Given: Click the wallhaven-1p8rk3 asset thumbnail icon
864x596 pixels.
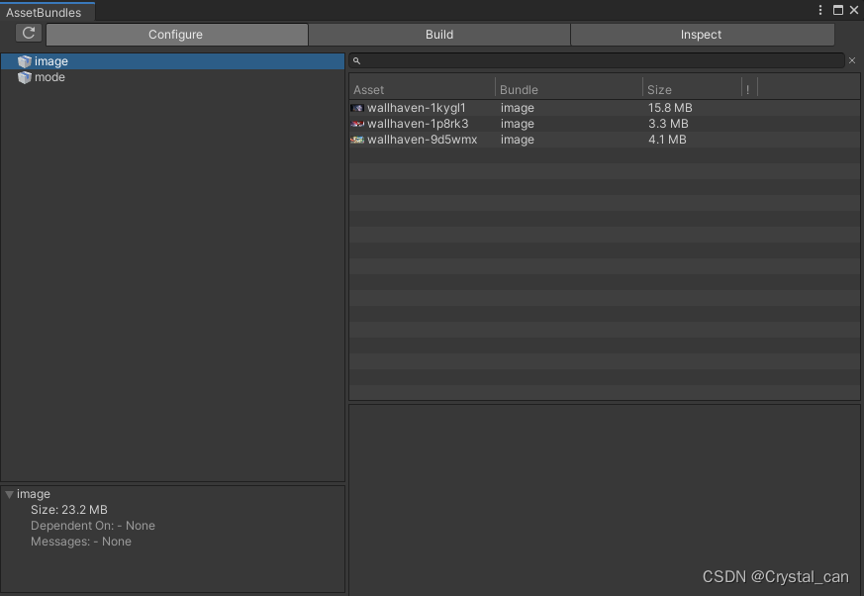Looking at the screenshot, I should pyautogui.click(x=357, y=124).
